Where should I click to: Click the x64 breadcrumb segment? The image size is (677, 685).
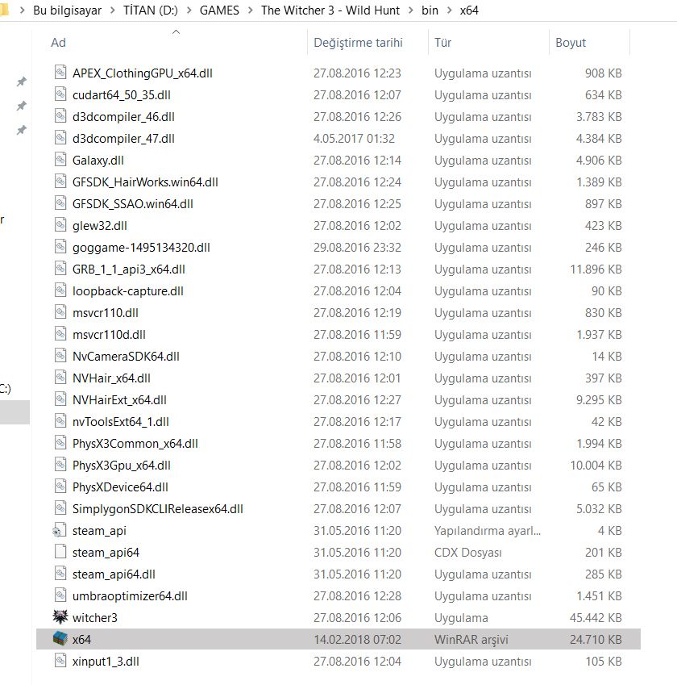469,10
